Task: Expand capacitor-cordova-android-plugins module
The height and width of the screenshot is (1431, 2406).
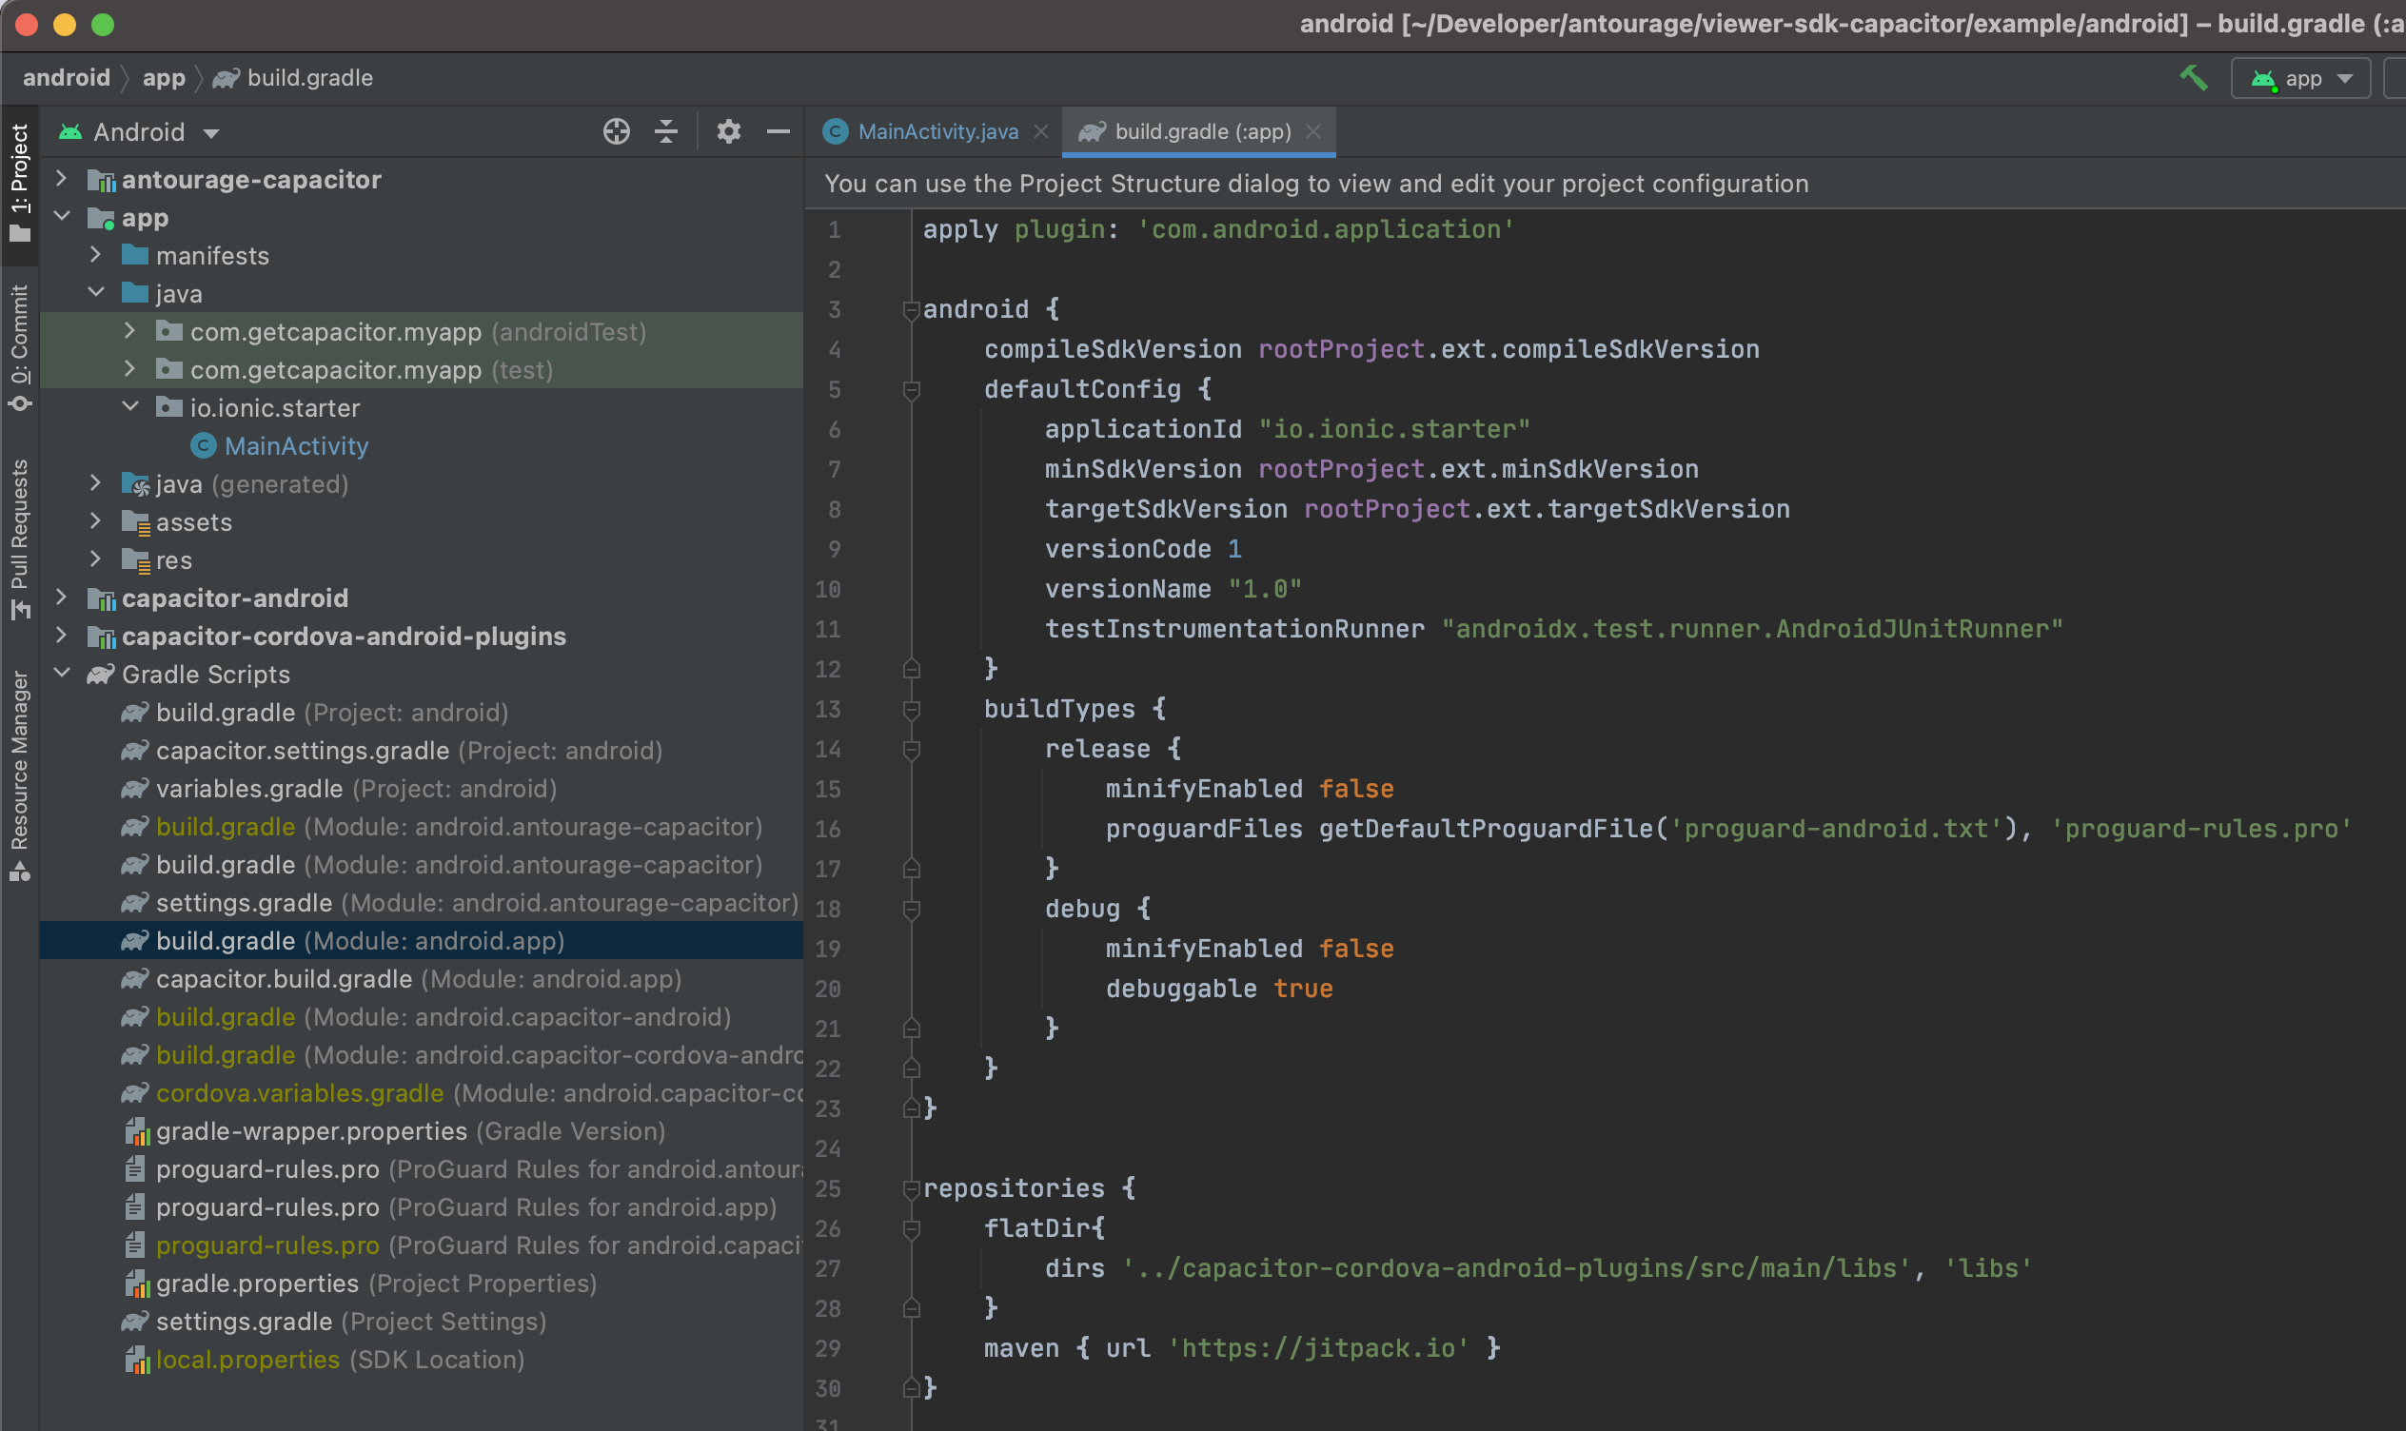Action: (x=62, y=636)
